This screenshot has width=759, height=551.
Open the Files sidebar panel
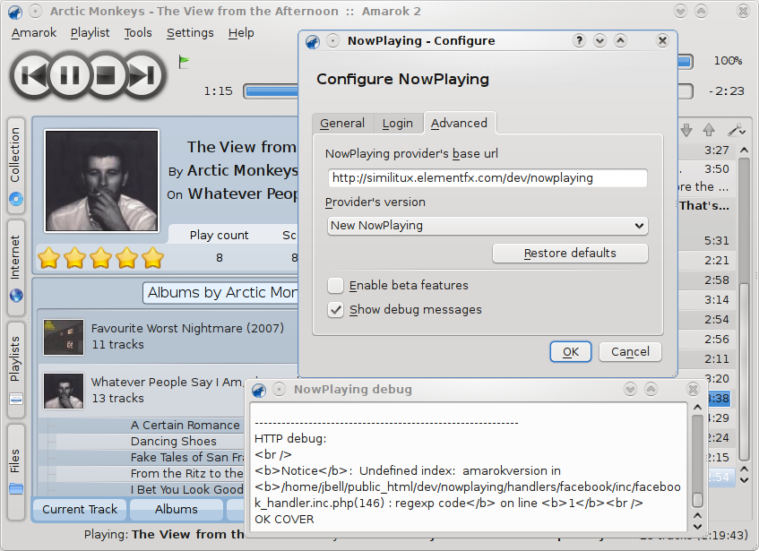click(16, 471)
